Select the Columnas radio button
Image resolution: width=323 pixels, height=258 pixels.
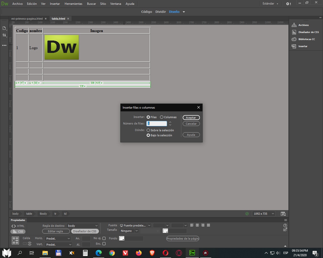161,117
